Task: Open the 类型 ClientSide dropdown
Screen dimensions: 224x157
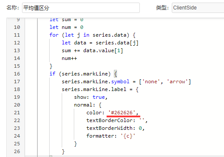Action: [x=198, y=8]
